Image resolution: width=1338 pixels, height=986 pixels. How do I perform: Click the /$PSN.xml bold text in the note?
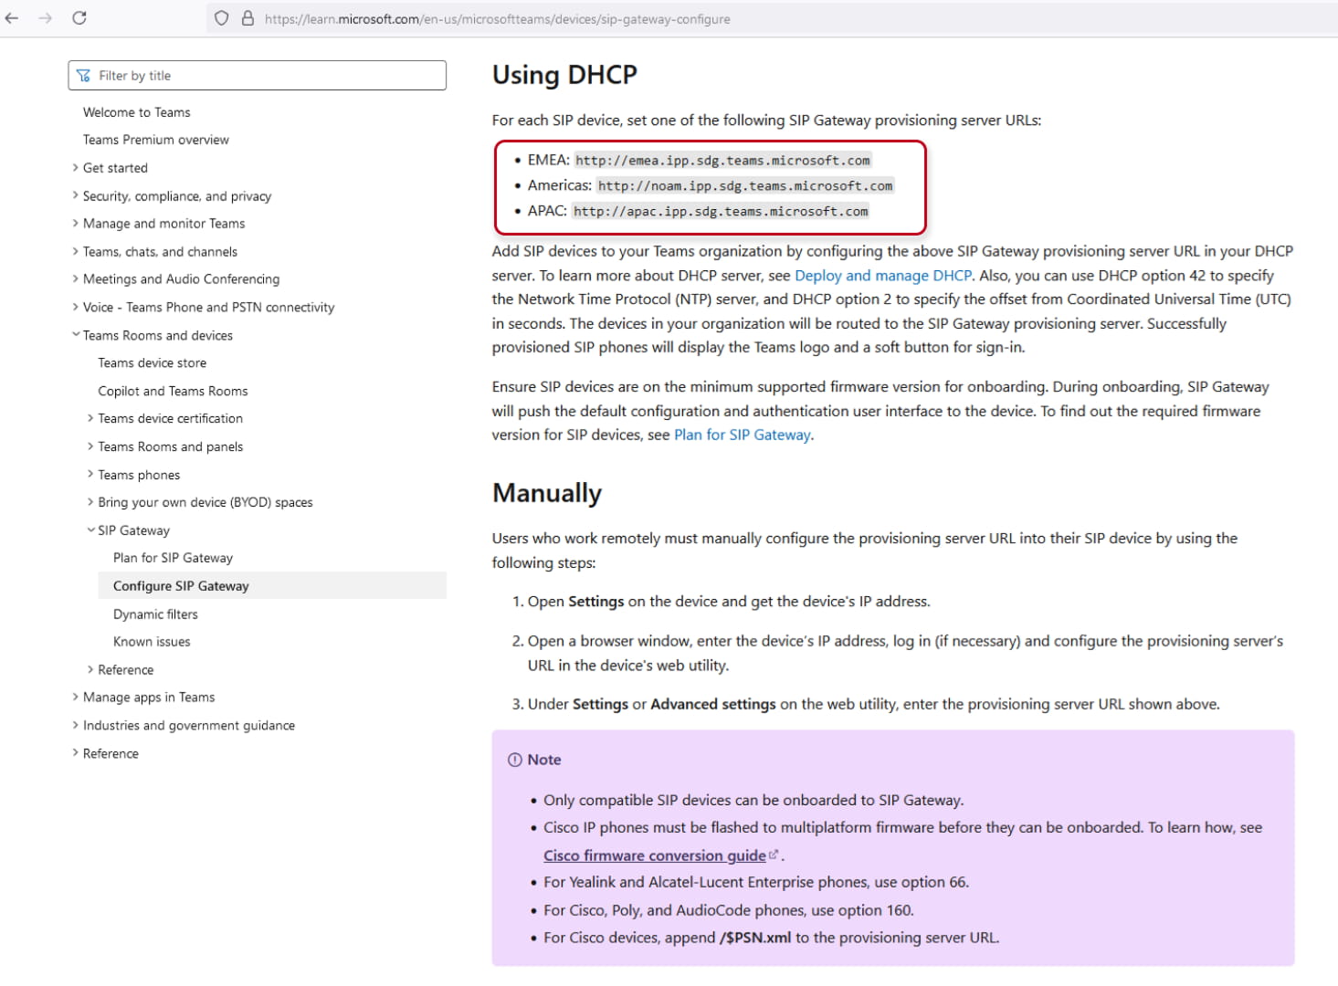755,938
